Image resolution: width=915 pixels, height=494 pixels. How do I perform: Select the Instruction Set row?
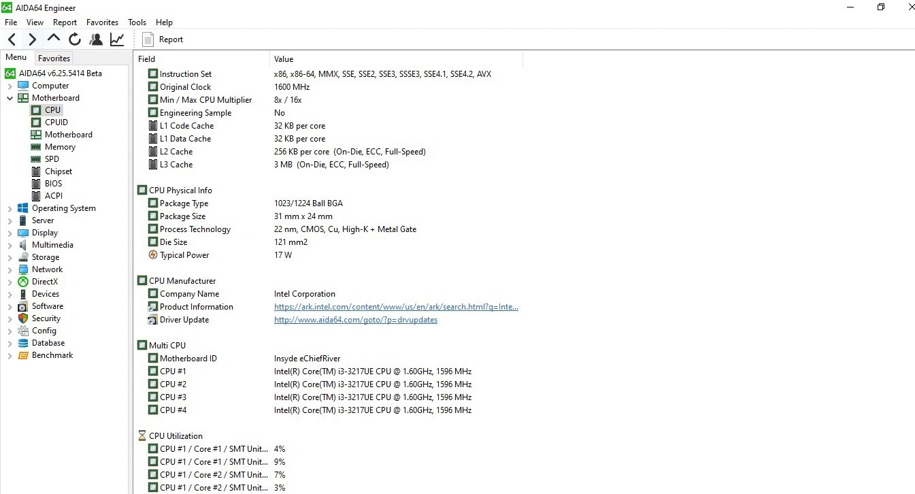(329, 74)
